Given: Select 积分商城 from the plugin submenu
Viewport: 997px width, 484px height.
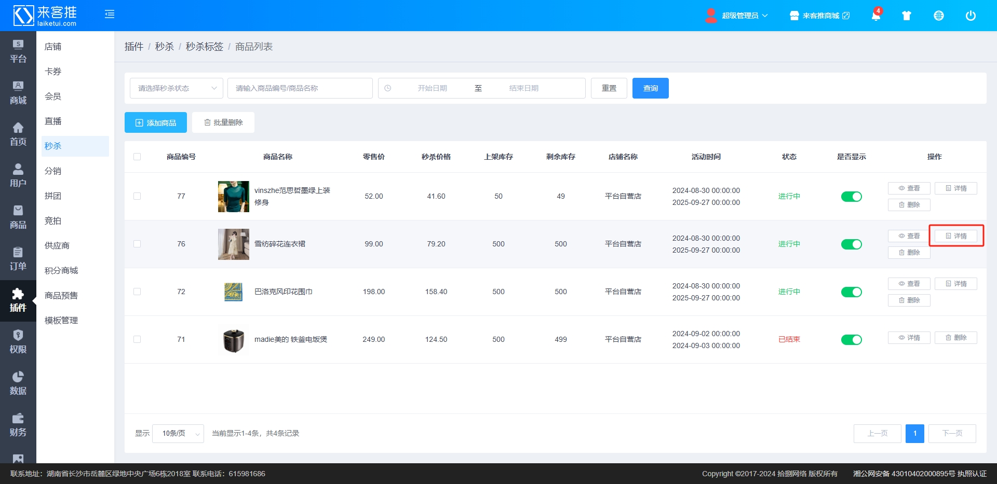Looking at the screenshot, I should (x=61, y=270).
